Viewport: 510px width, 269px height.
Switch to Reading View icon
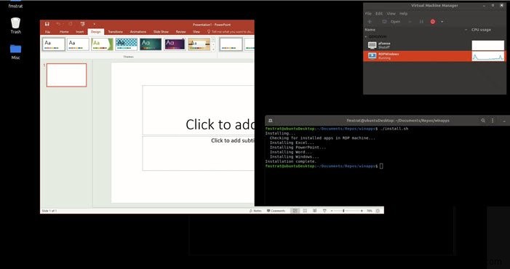point(314,211)
